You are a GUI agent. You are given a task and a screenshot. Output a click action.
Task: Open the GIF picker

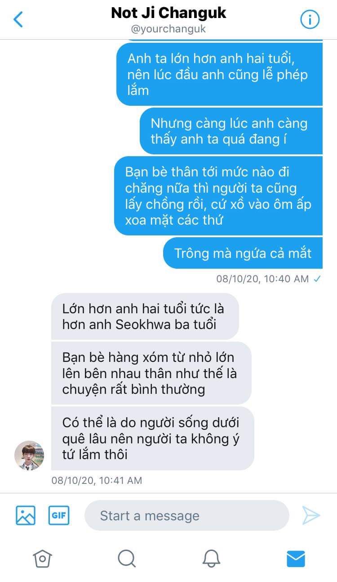59,515
